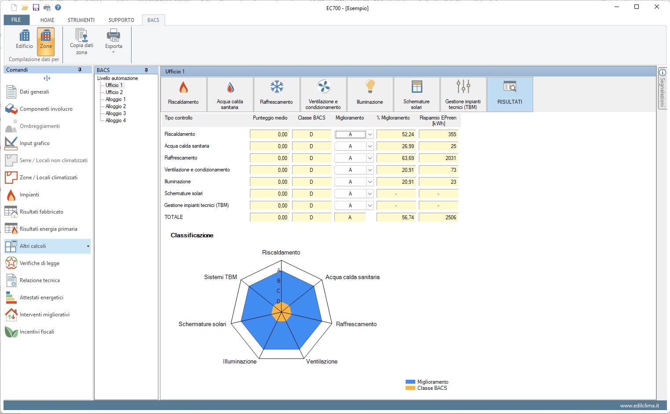Select Alloggio 1 in the BACS tree
This screenshot has width=670, height=414.
tap(116, 99)
